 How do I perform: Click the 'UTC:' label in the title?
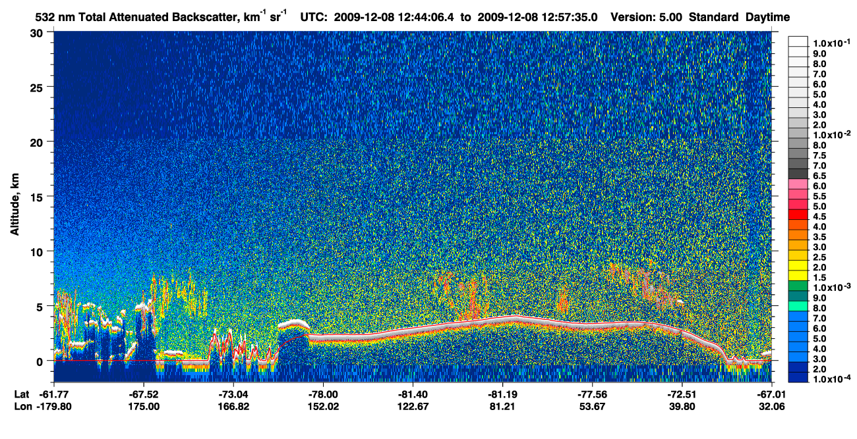(x=315, y=17)
